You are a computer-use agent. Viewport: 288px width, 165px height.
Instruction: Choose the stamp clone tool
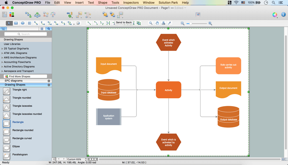pos(163,23)
